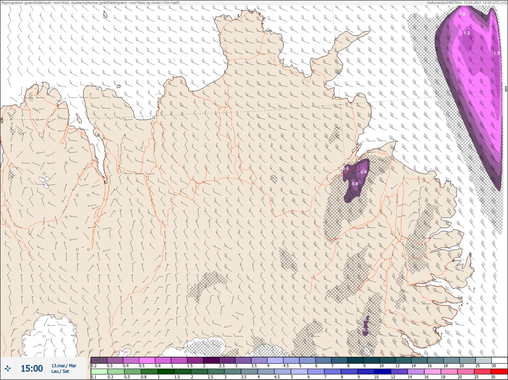Pick the bright pink 0.5 snow legend swatch
This screenshot has width=508, height=380.
coord(147,360)
